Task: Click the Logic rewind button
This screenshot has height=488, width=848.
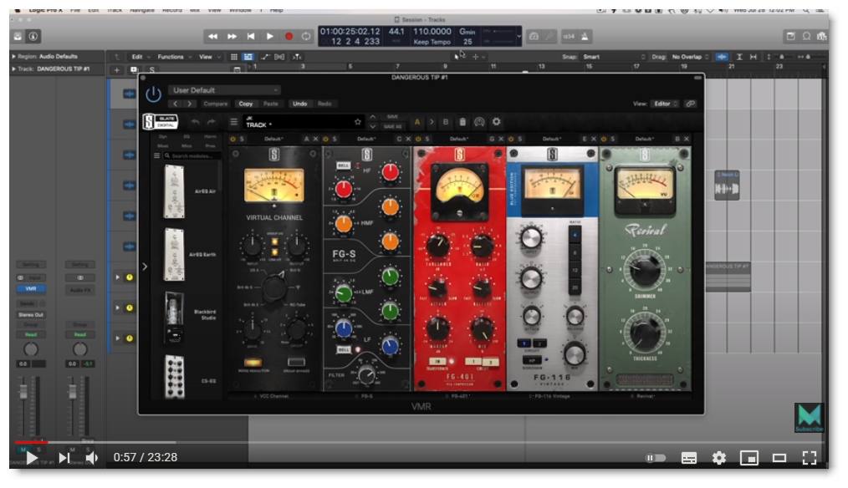Action: 212,36
